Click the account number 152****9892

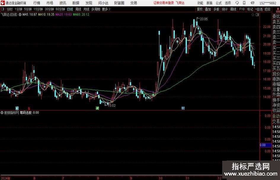[268, 3]
